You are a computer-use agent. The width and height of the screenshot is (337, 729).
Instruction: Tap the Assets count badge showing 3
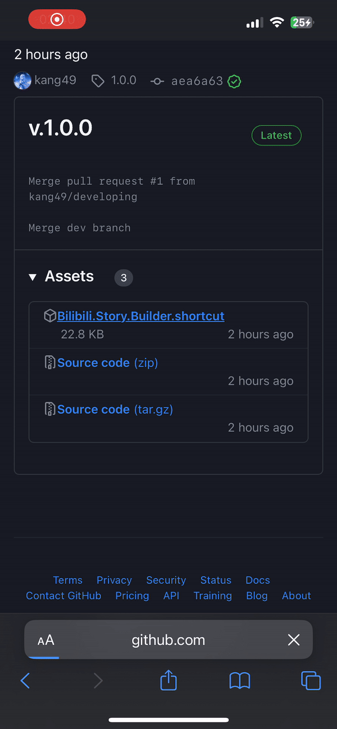[124, 278]
